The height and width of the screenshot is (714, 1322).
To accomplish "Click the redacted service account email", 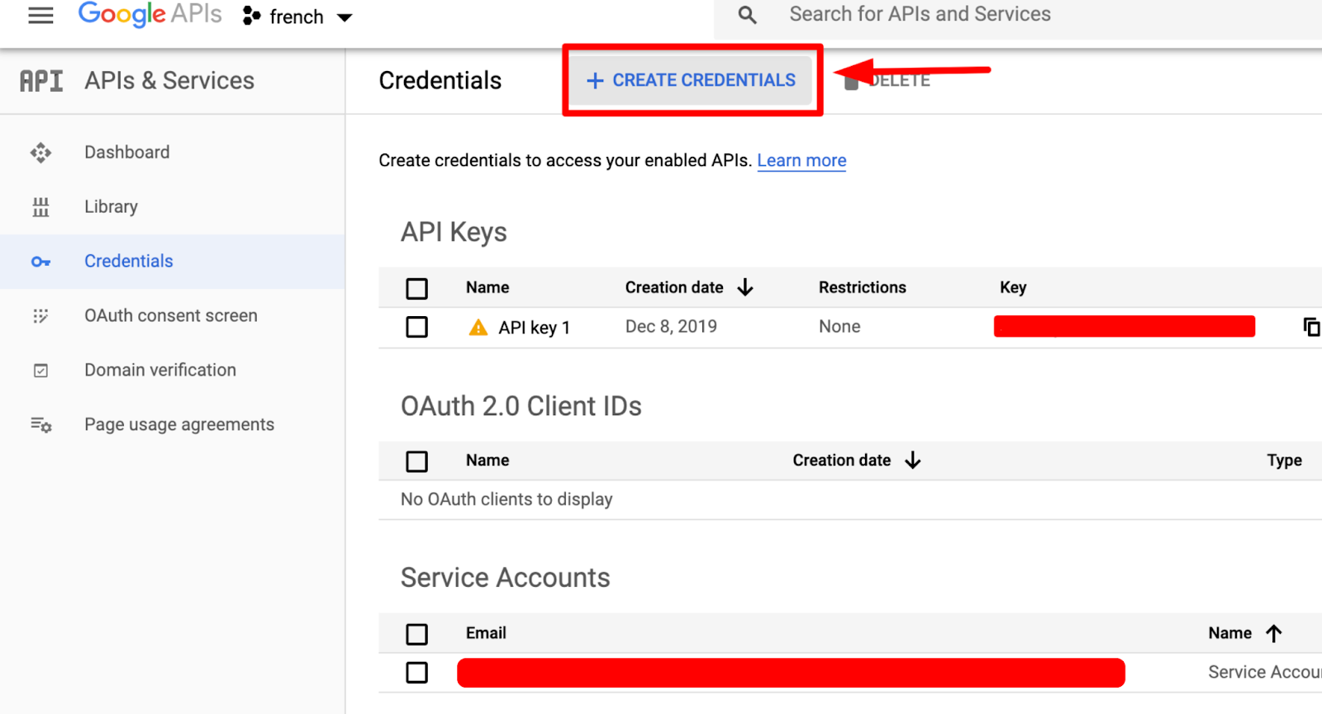I will (791, 673).
